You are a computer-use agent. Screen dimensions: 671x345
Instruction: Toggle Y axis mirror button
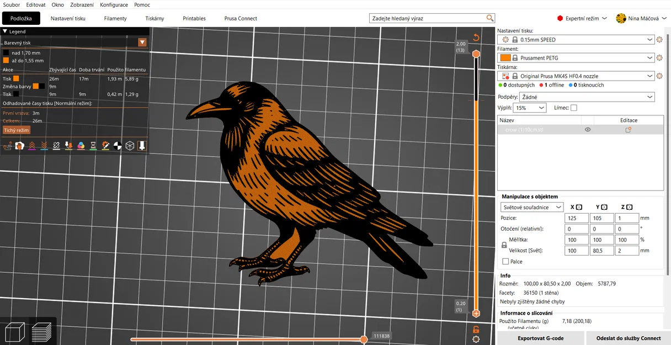(604, 207)
